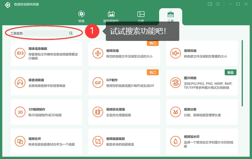
Task: Select the video enhancement film icon
Action: pos(98,112)
